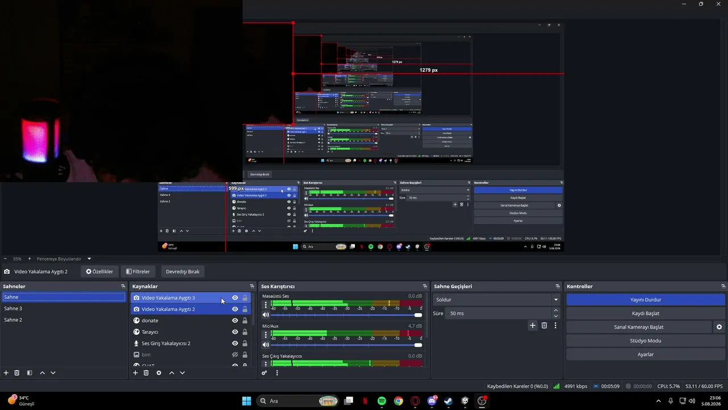Open source properties gear in Kaynaklar toolbar
This screenshot has width=728, height=410.
pos(159,373)
